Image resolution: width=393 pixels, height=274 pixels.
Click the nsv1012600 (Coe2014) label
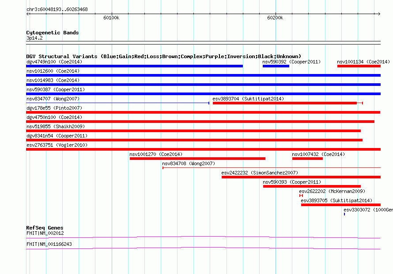[x=53, y=71]
